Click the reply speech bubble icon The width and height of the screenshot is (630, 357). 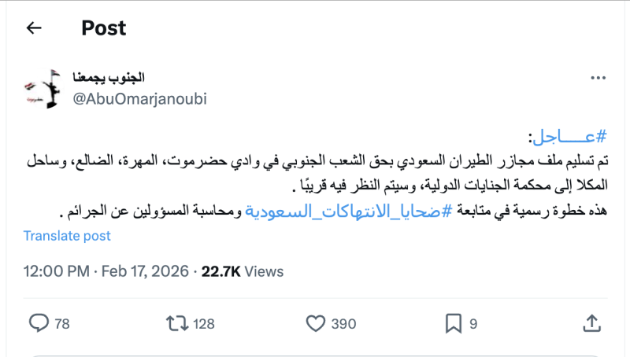click(x=39, y=322)
